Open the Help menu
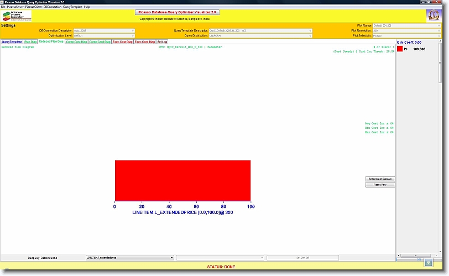 (x=87, y=7)
